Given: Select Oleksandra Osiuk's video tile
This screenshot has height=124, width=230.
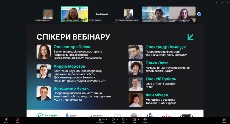Looking at the screenshot, I should (182, 14).
